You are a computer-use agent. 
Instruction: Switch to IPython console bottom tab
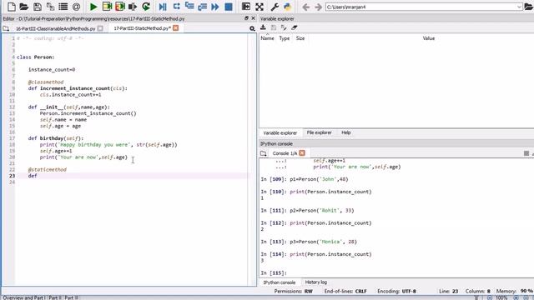click(x=280, y=282)
